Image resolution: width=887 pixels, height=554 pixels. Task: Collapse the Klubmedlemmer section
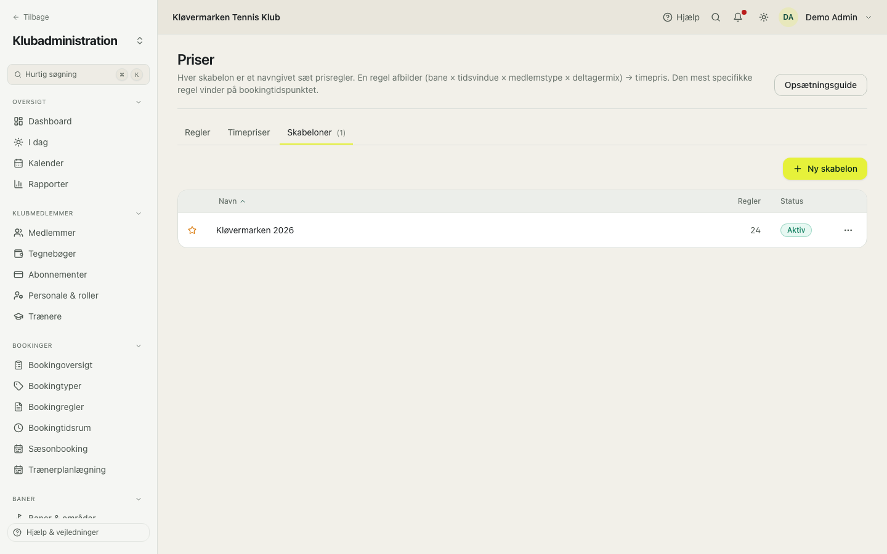click(139, 214)
